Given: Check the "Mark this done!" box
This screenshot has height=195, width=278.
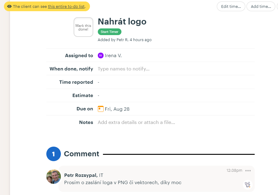Looking at the screenshot, I should click(x=83, y=27).
